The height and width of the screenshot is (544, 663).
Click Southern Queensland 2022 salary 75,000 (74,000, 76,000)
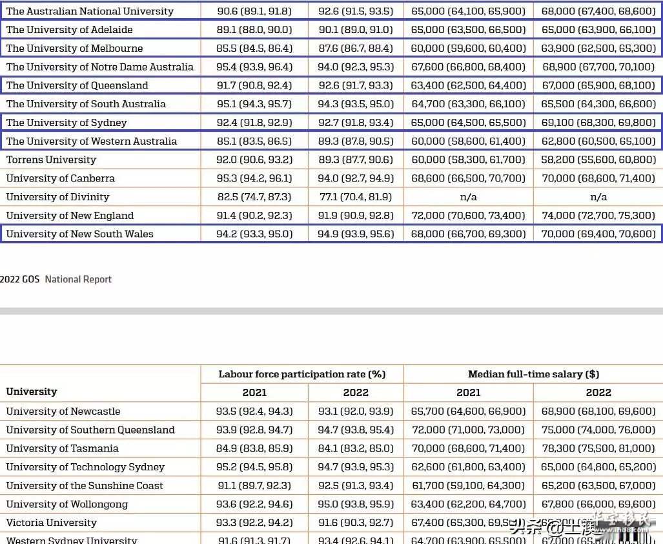[598, 430]
